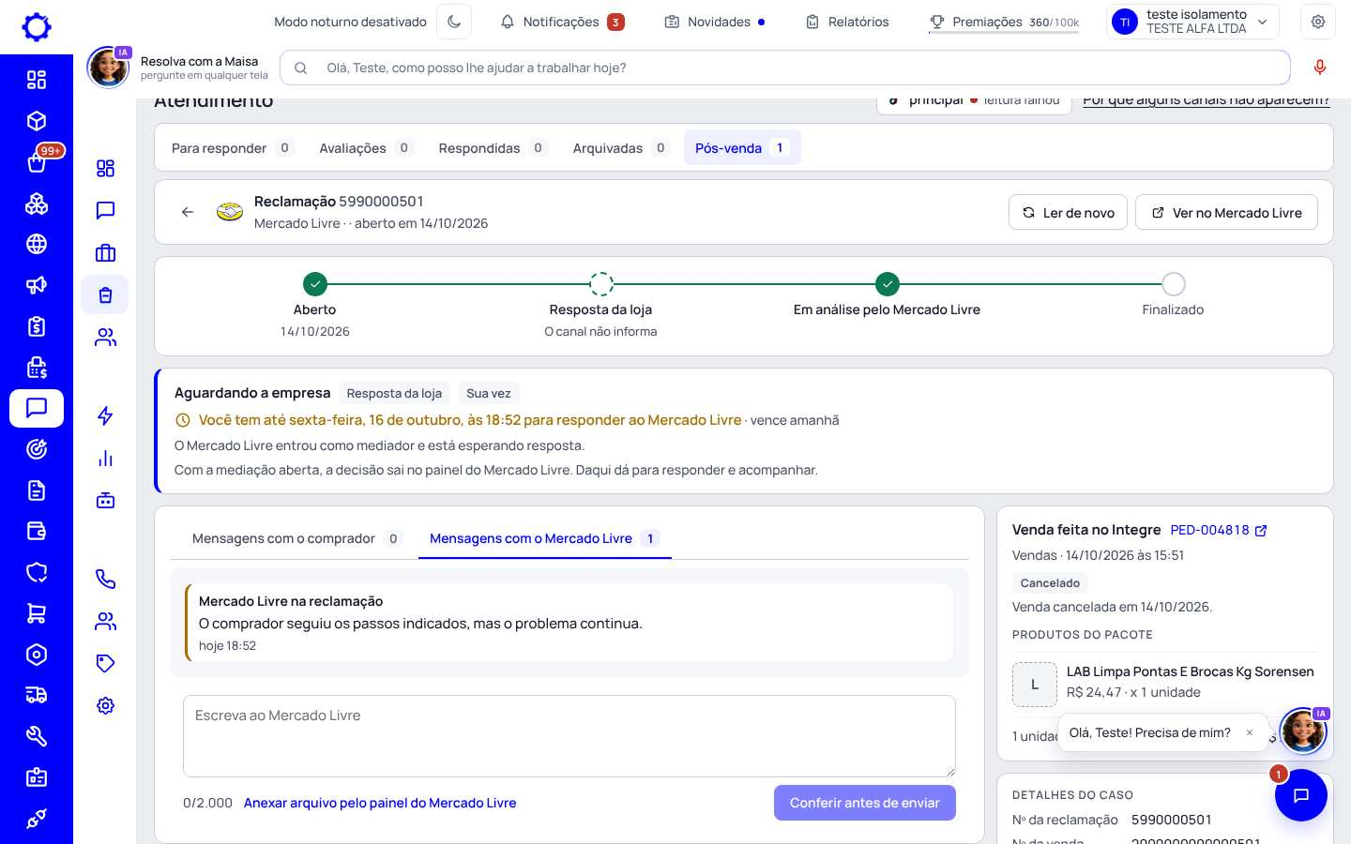
Task: Focus the Maisa assistant search field
Action: pos(785,68)
